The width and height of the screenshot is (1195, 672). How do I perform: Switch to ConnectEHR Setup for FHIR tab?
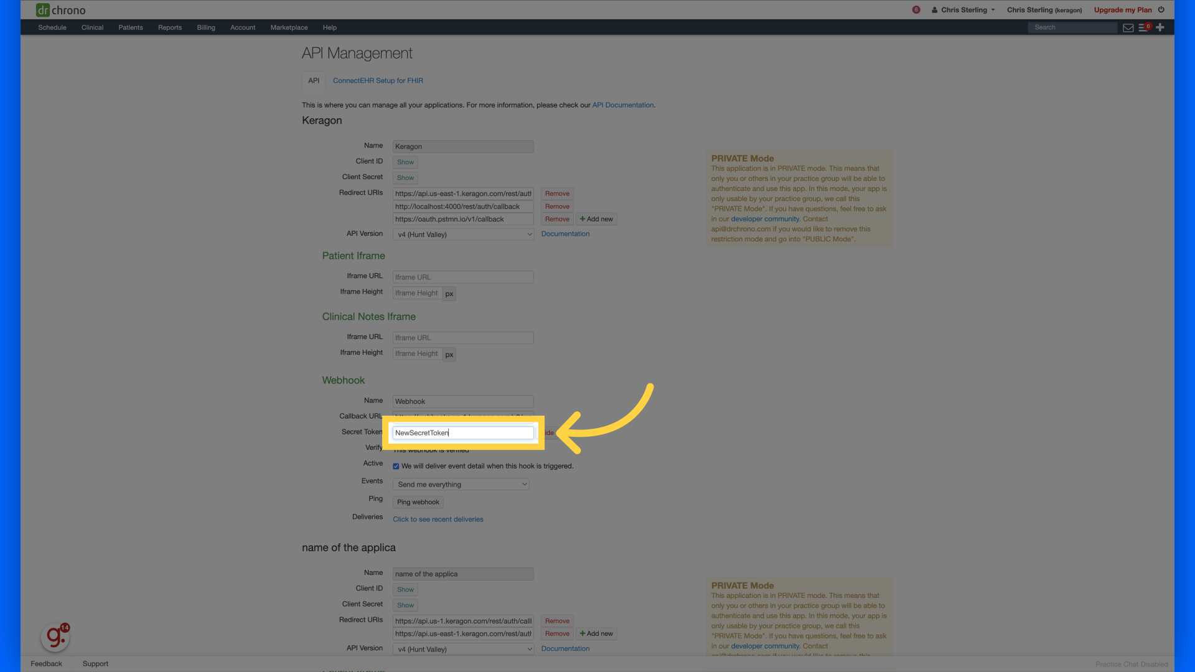[378, 80]
